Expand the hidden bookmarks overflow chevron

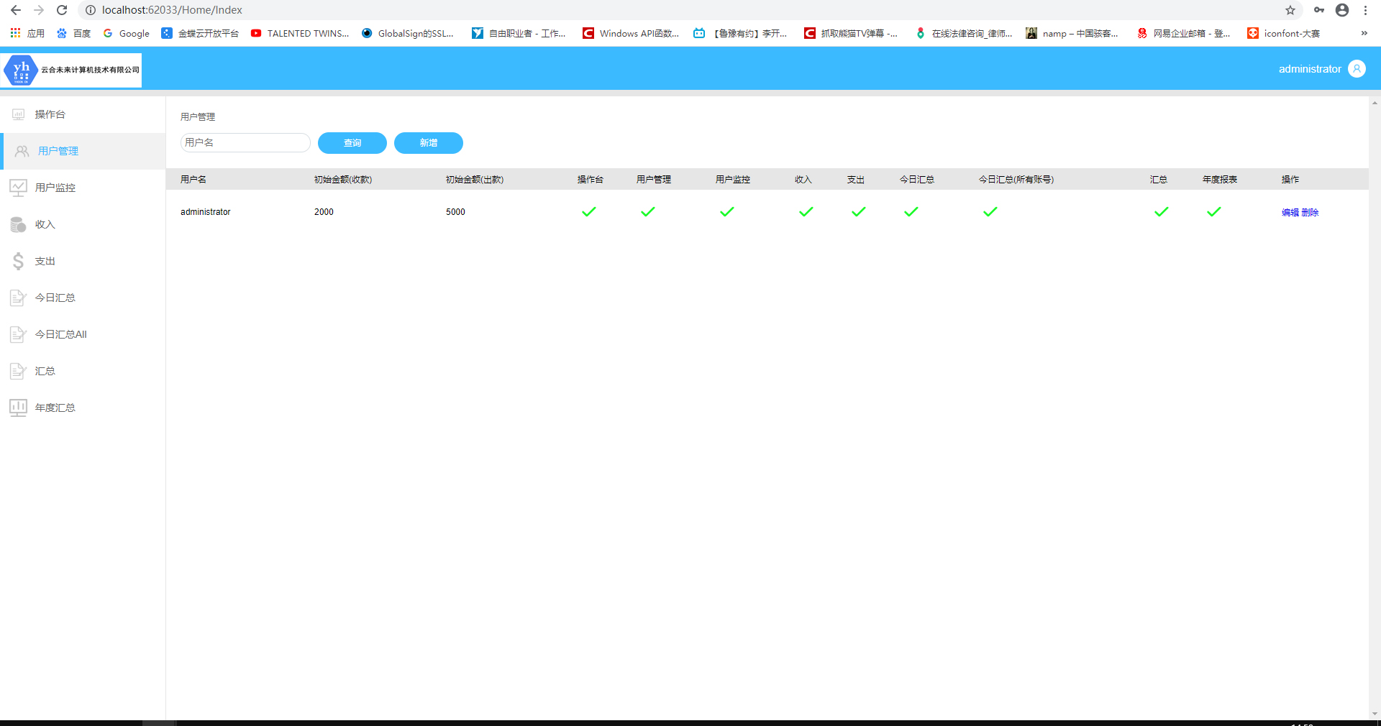(x=1364, y=33)
